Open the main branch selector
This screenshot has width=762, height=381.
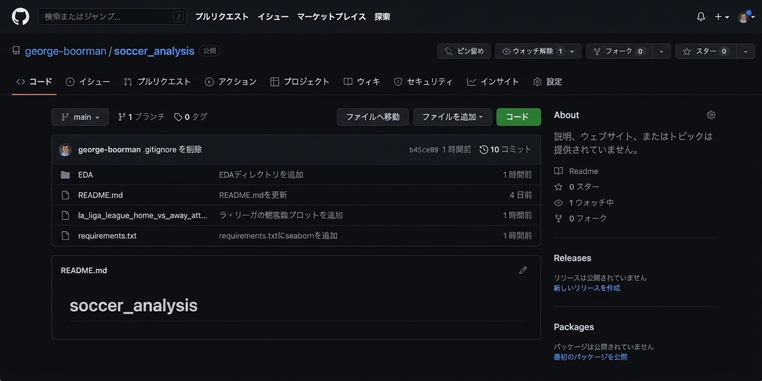[x=80, y=117]
